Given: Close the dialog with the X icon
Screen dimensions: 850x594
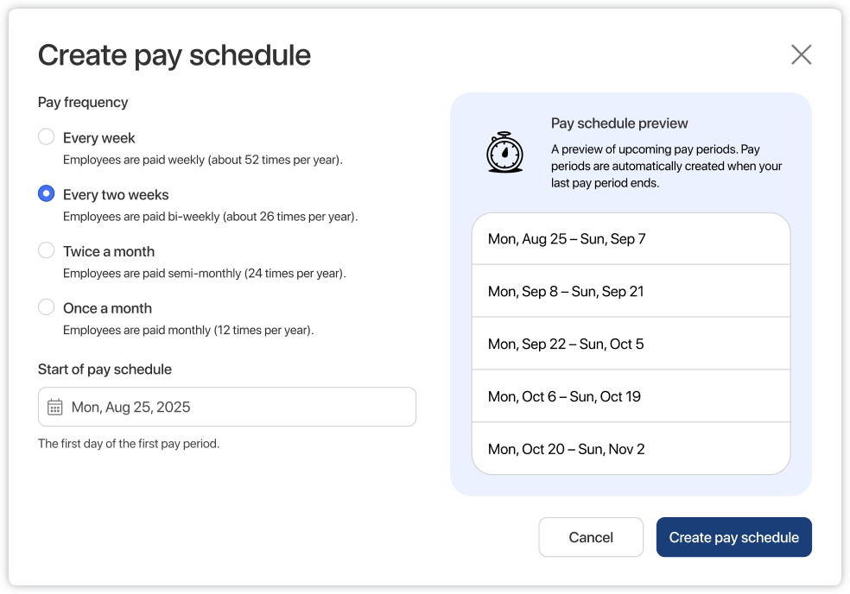Looking at the screenshot, I should (801, 55).
